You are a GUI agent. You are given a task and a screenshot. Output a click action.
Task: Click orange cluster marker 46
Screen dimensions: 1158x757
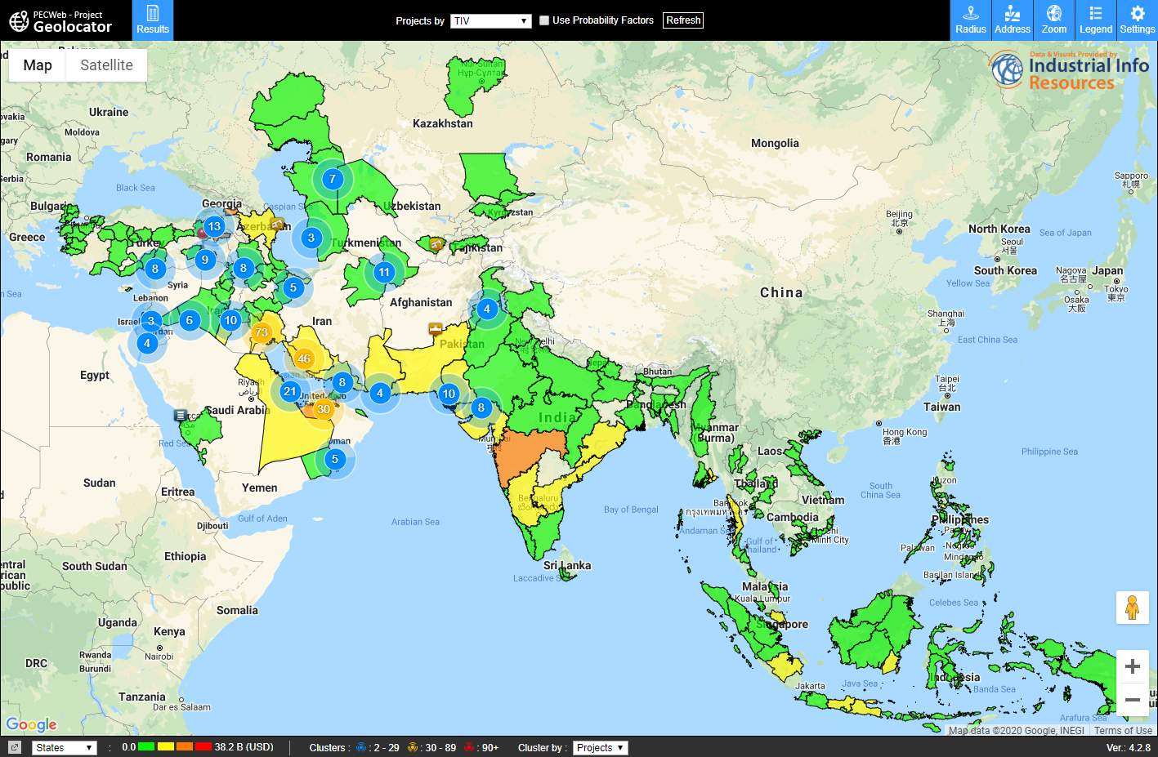point(304,358)
